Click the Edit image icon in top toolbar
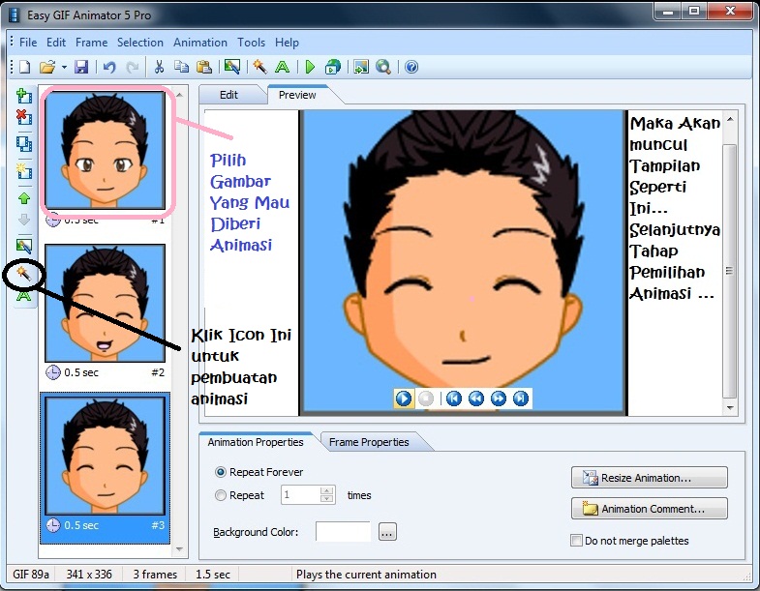The image size is (760, 591). coord(232,67)
